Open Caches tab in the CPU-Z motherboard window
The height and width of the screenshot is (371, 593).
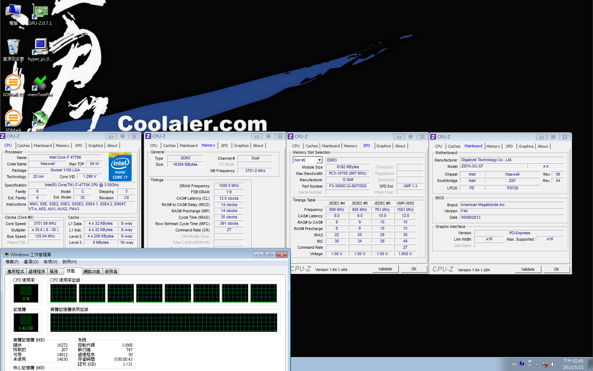(454, 146)
